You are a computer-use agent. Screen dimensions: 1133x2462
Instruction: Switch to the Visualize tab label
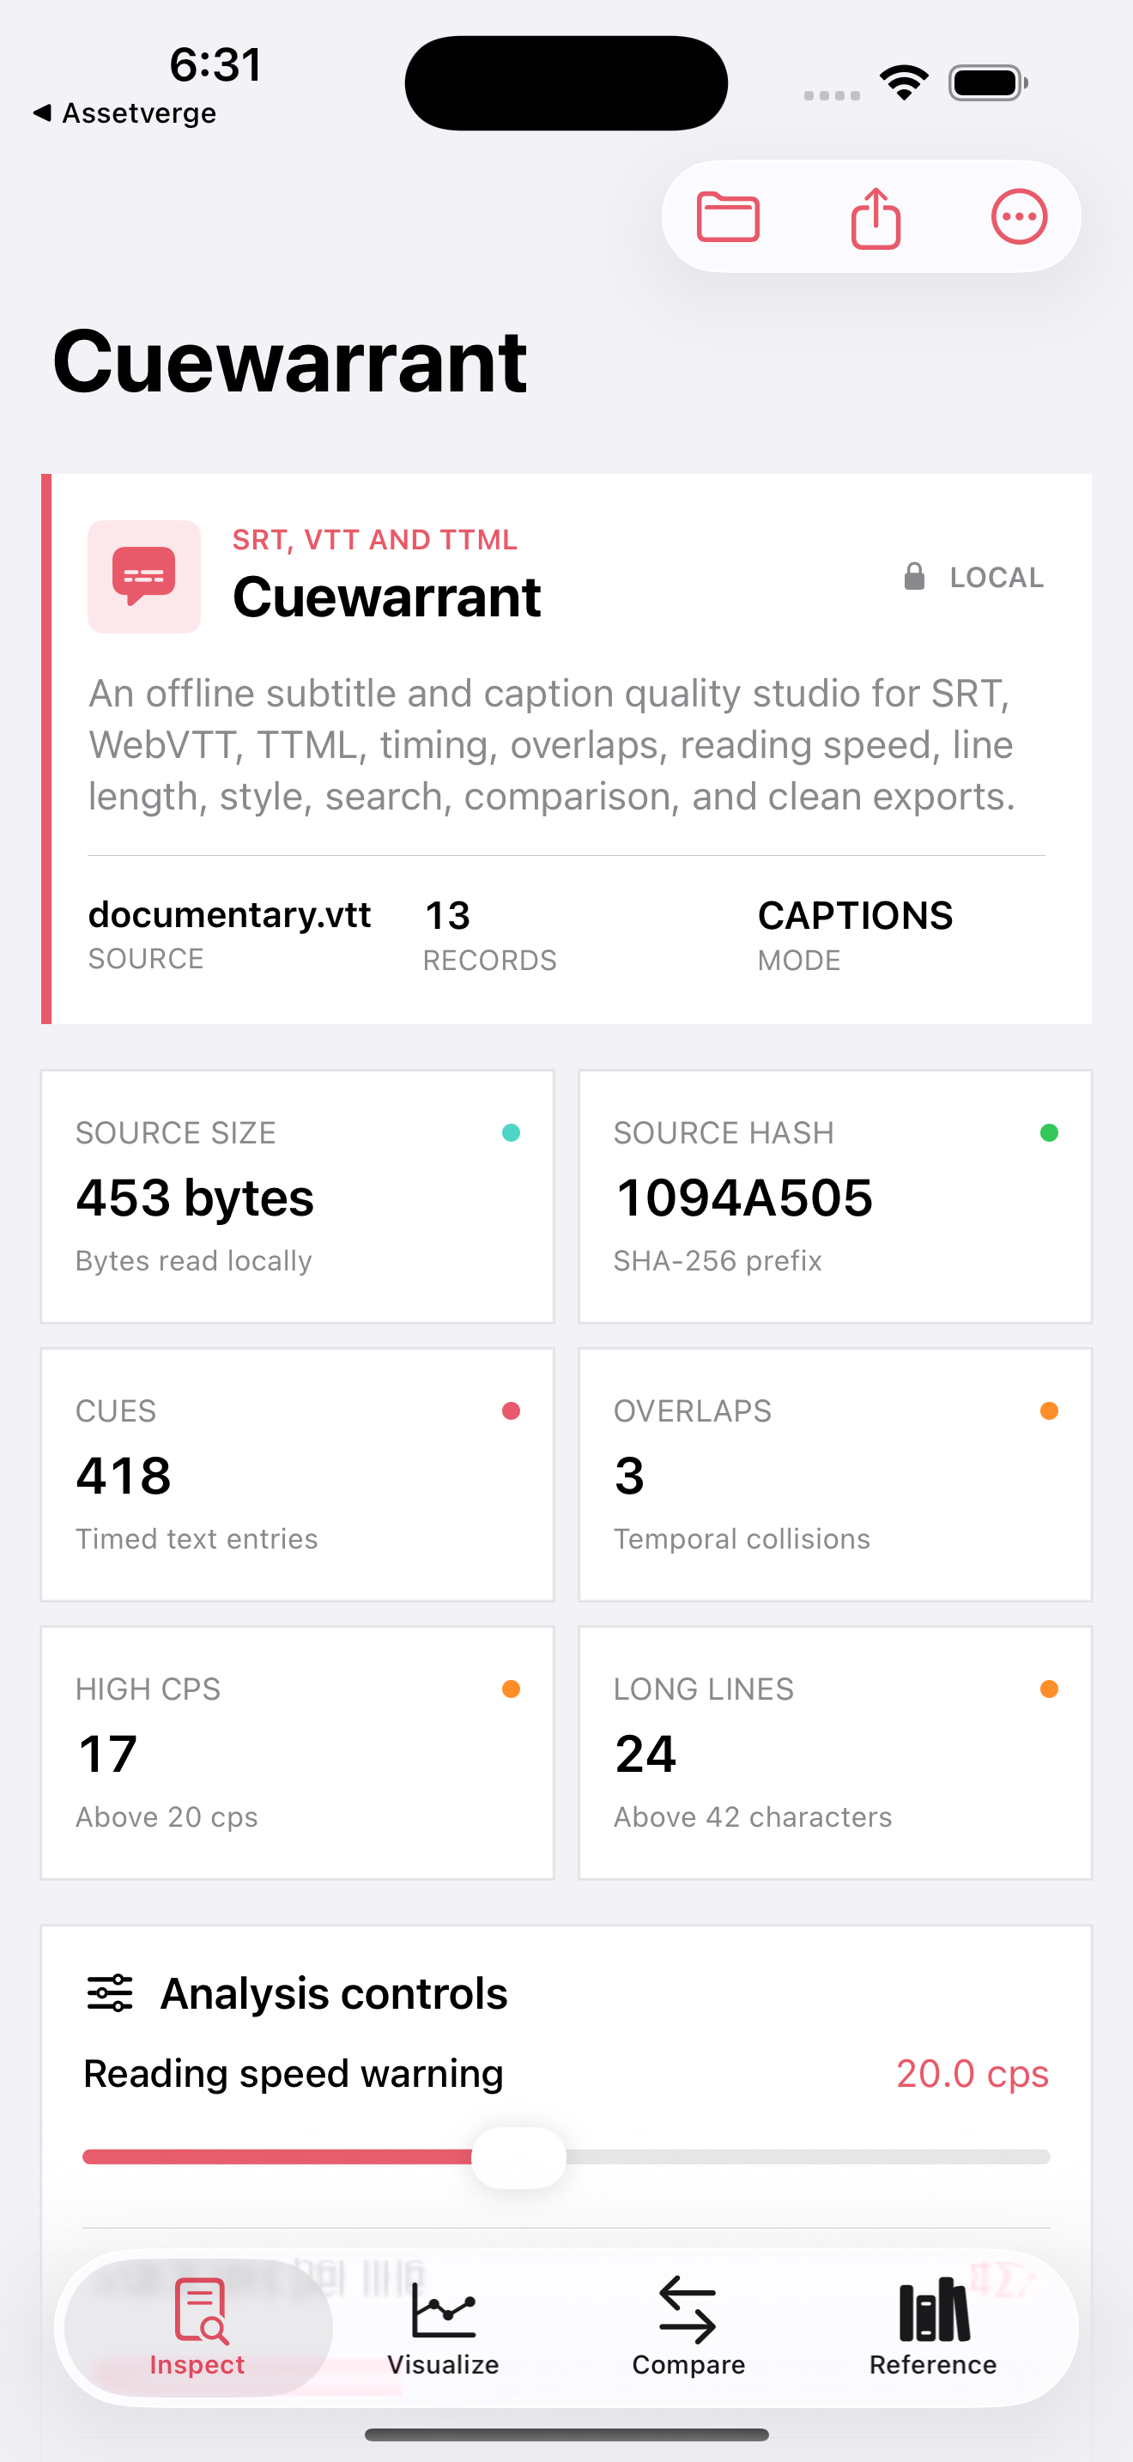443,2364
